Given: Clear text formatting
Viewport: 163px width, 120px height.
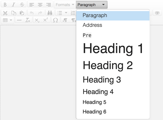Looking at the screenshot, I should pyautogui.click(x=28, y=20).
